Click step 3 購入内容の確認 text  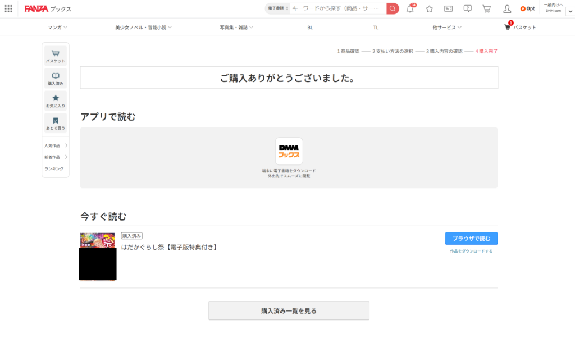(444, 51)
